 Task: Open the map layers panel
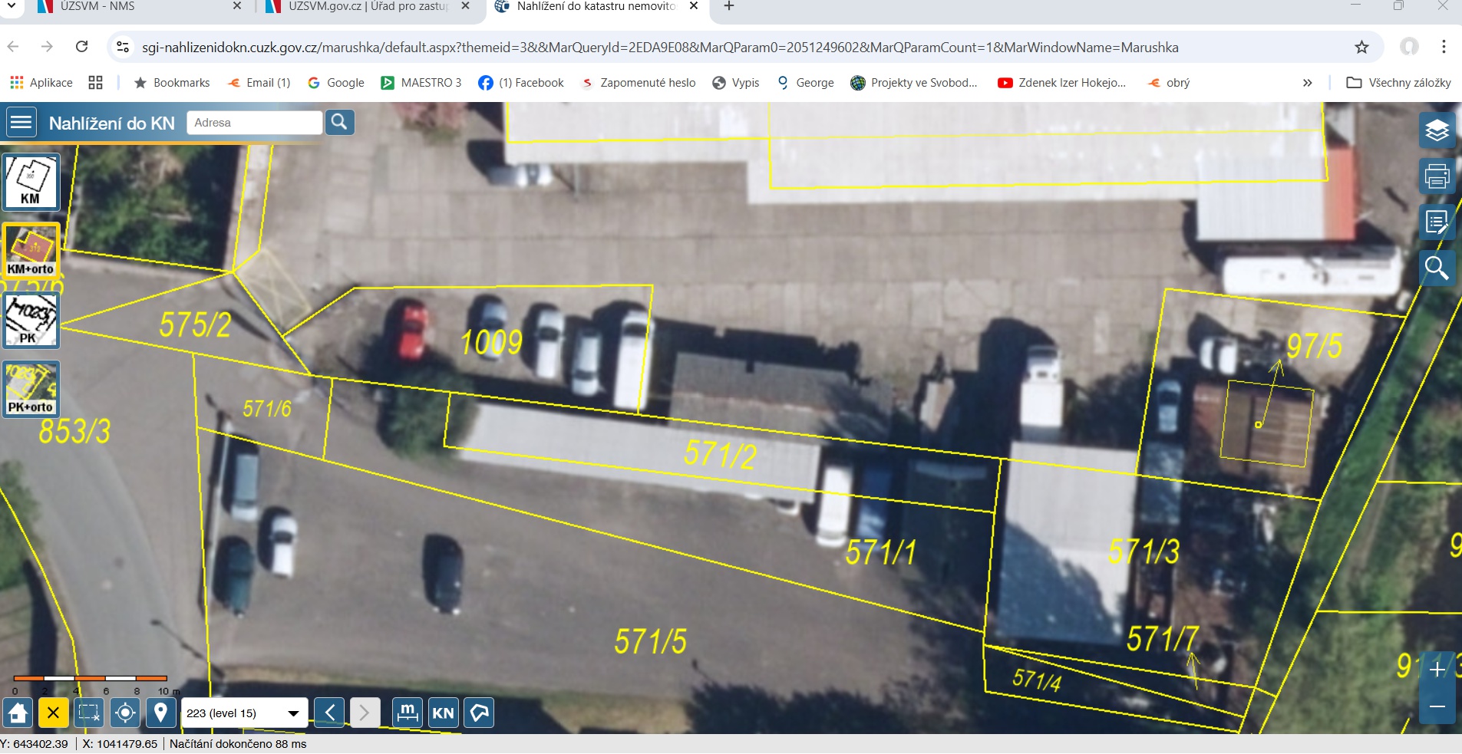pos(1437,131)
